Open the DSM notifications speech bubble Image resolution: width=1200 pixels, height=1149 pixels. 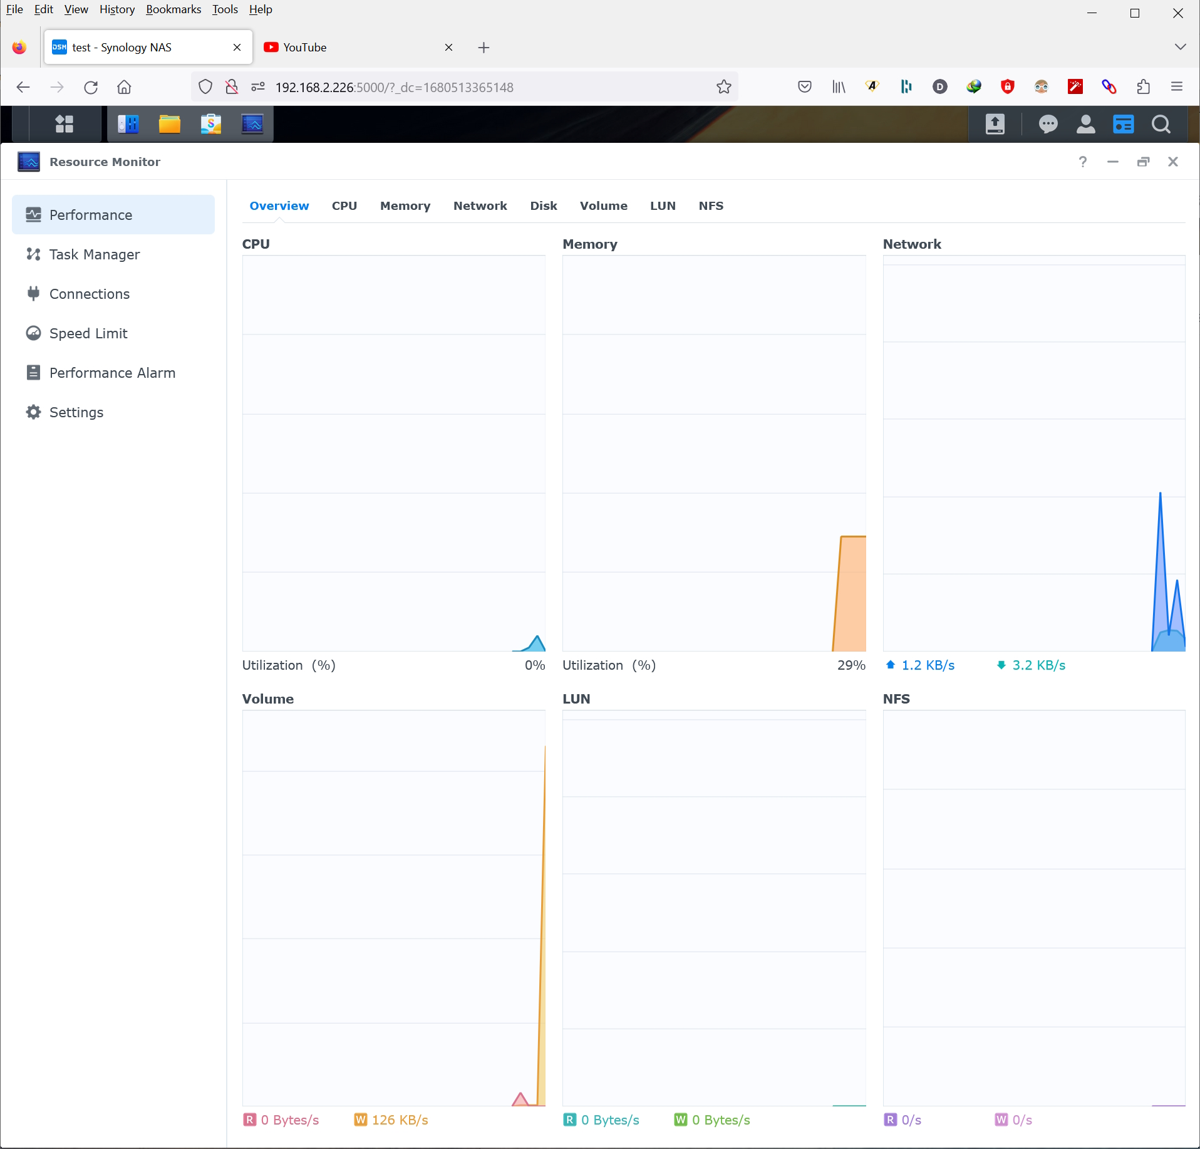coord(1048,124)
